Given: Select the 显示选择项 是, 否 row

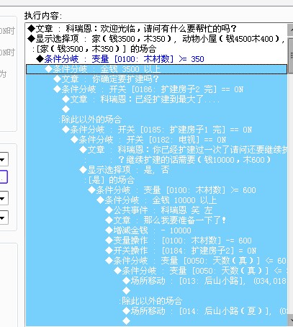Looking at the screenshot, I should [x=156, y=170].
